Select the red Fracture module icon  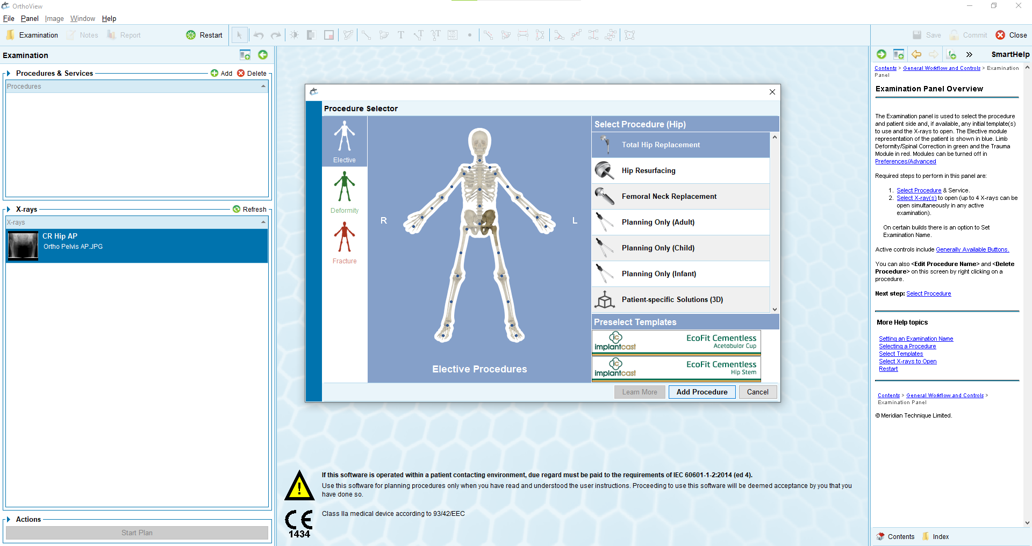click(344, 238)
